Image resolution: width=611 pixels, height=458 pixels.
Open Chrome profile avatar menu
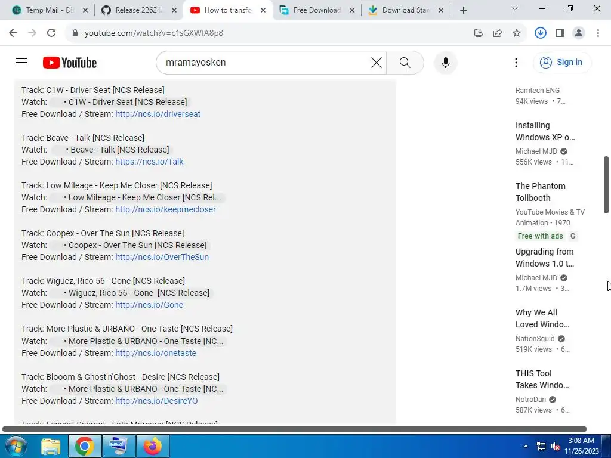pos(579,33)
